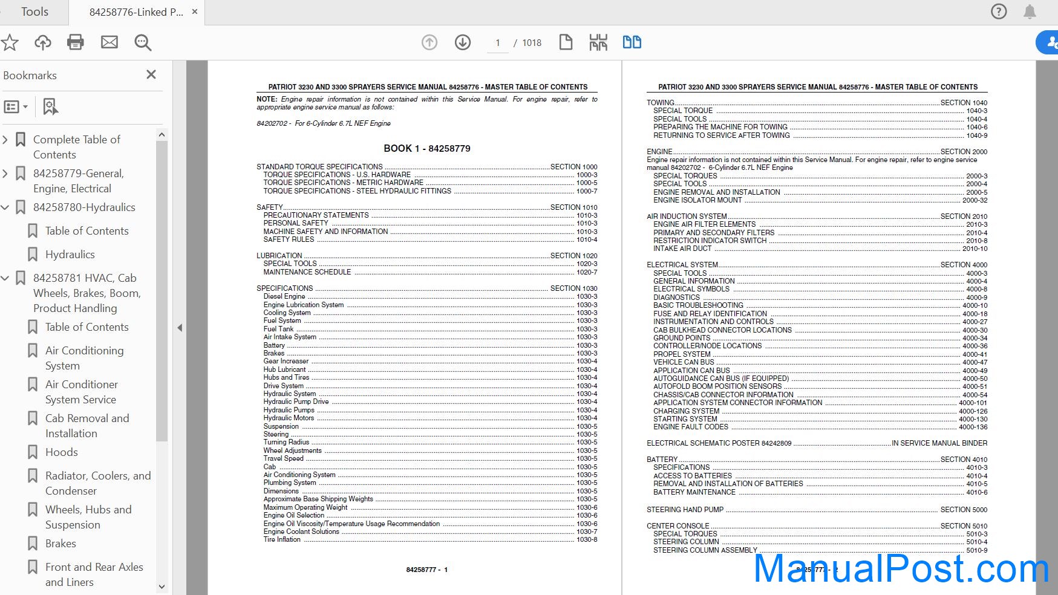Go to Hoods bookmark

click(x=62, y=452)
